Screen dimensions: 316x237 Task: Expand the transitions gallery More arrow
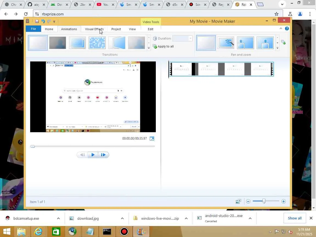click(x=149, y=48)
